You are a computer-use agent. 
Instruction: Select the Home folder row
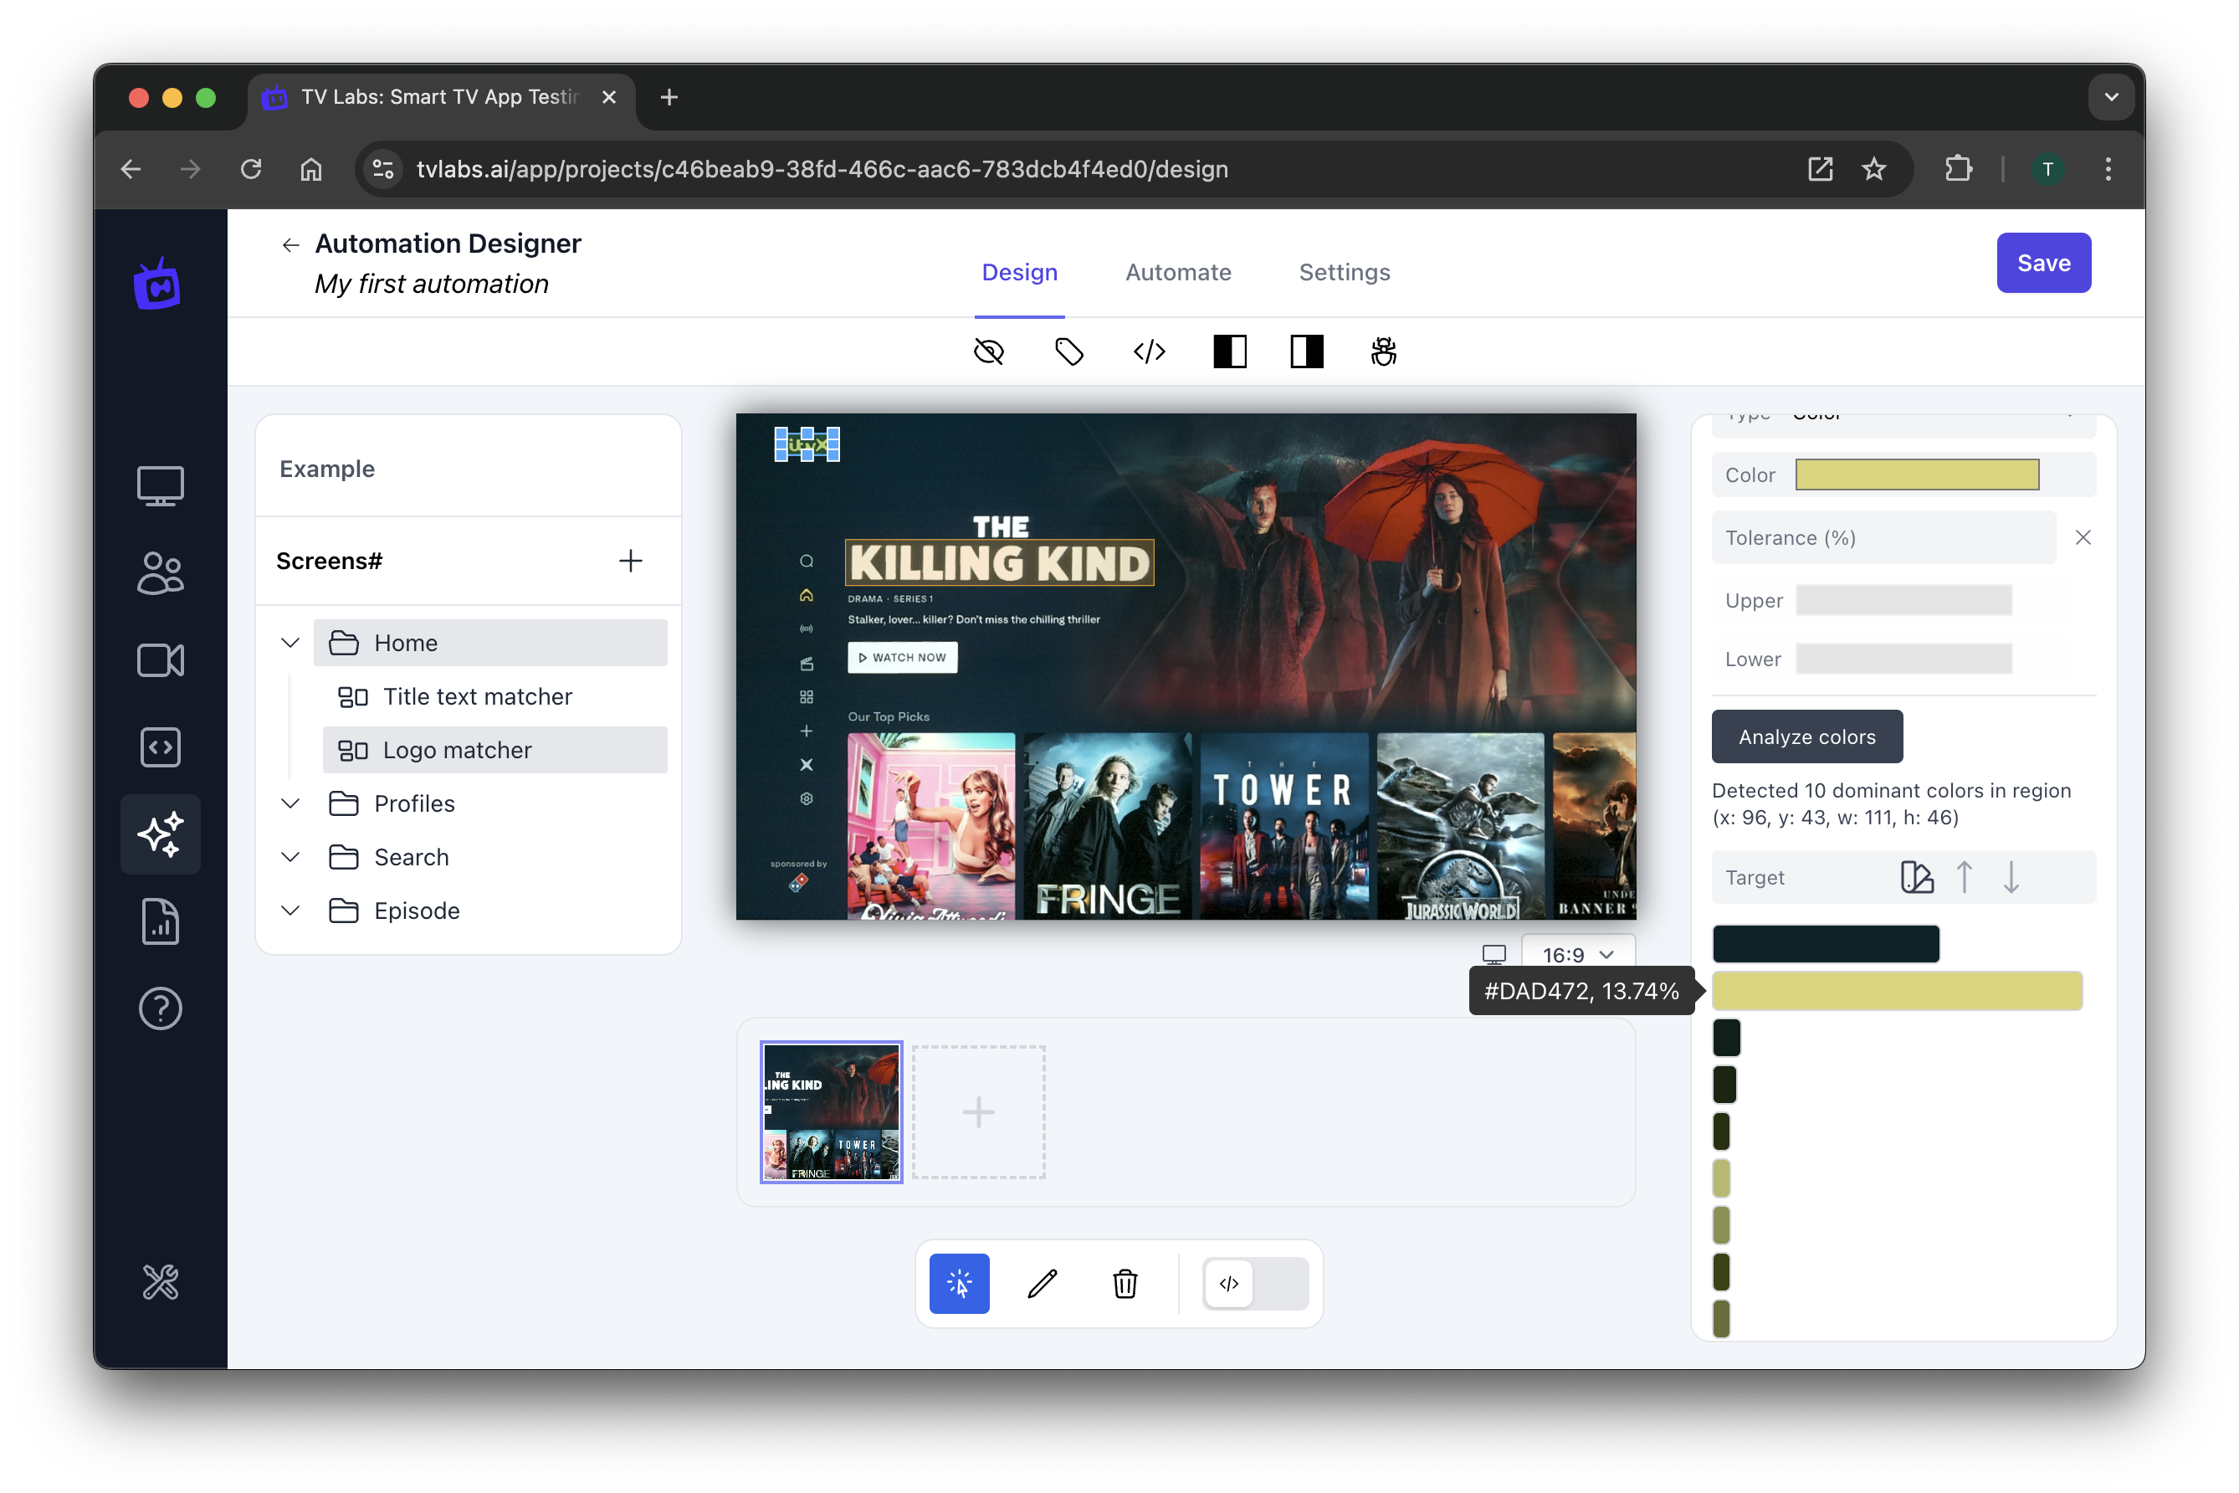click(490, 643)
